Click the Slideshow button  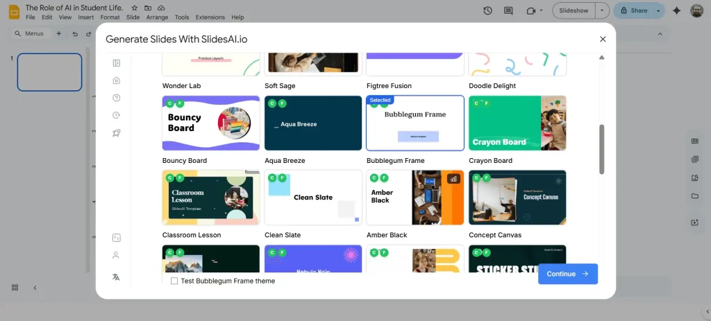[x=574, y=10]
